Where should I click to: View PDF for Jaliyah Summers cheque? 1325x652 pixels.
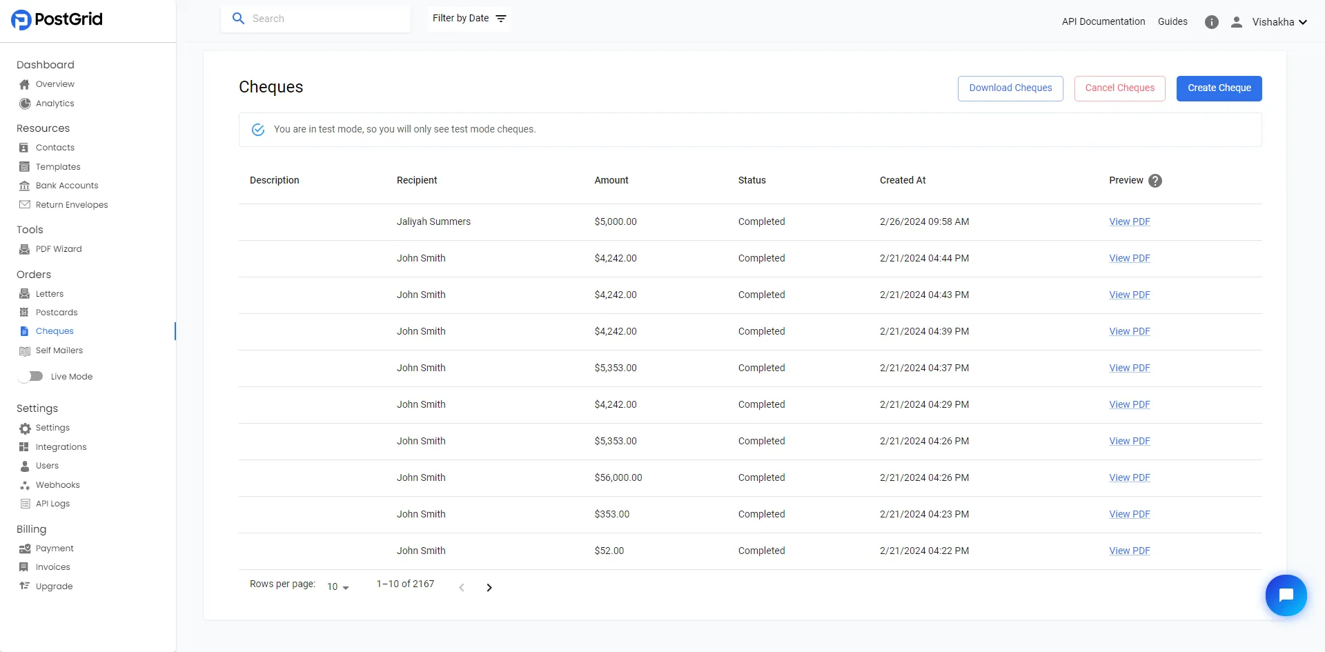point(1129,221)
